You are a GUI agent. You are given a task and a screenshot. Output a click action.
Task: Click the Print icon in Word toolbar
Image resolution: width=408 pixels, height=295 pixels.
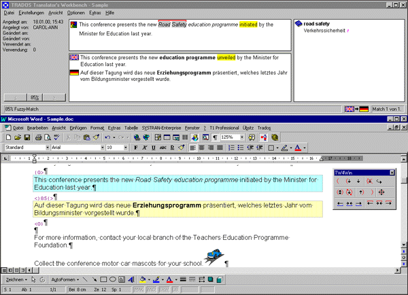point(39,137)
